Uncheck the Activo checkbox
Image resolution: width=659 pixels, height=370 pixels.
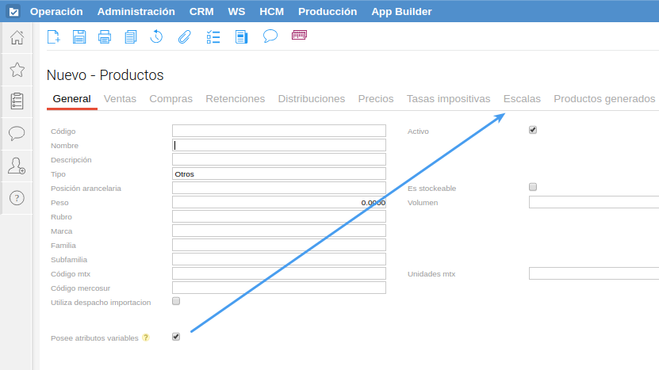pyautogui.click(x=533, y=130)
